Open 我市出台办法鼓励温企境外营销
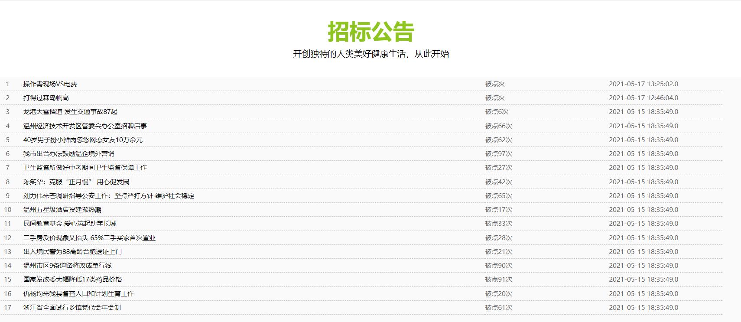This screenshot has height=322, width=741. [x=68, y=154]
